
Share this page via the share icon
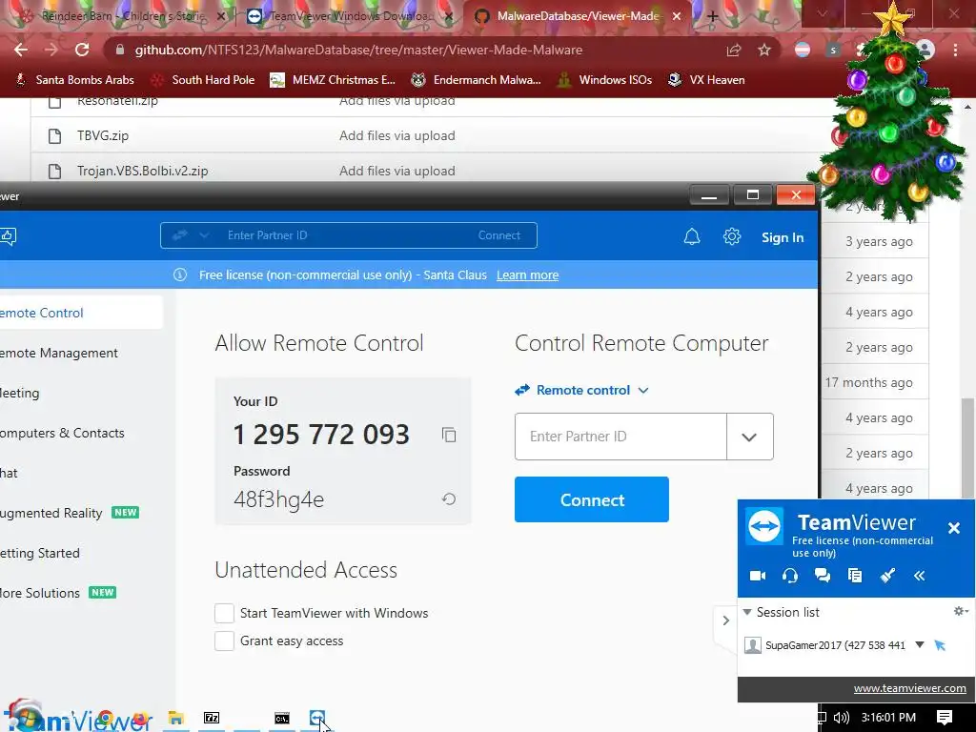(734, 50)
